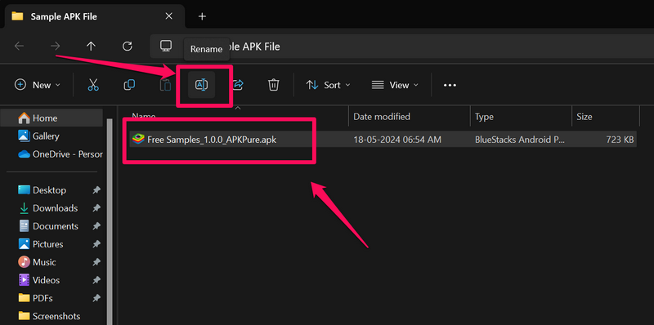This screenshot has height=325, width=654.
Task: Click the Copy icon in toolbar
Action: (129, 85)
